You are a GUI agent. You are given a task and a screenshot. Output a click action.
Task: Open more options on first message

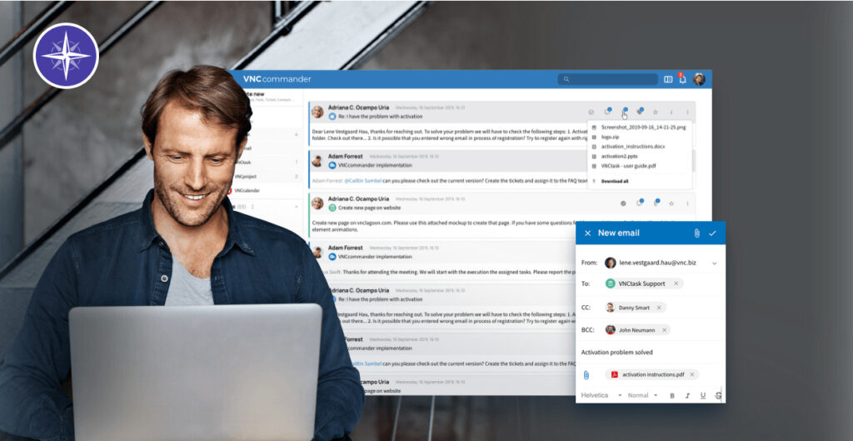pyautogui.click(x=687, y=113)
